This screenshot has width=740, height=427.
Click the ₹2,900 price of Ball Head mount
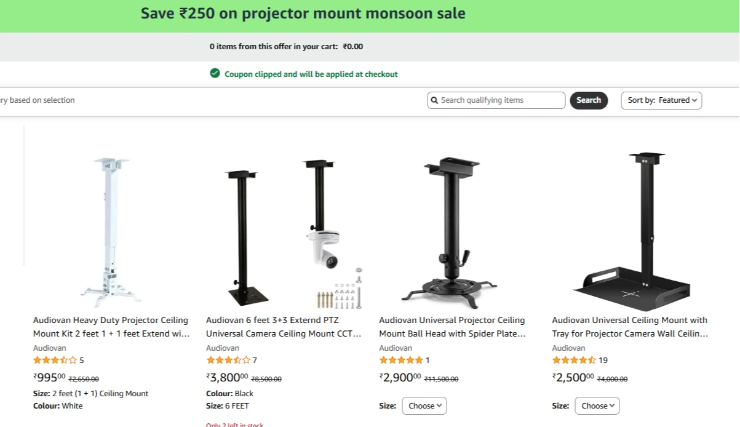pyautogui.click(x=400, y=377)
